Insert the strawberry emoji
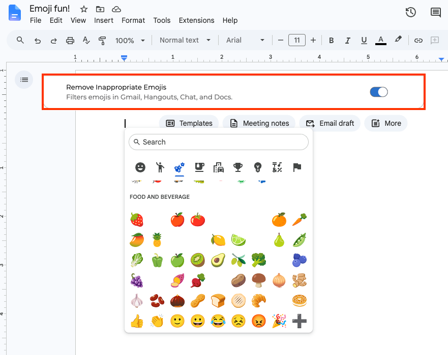448x355 pixels. point(137,220)
